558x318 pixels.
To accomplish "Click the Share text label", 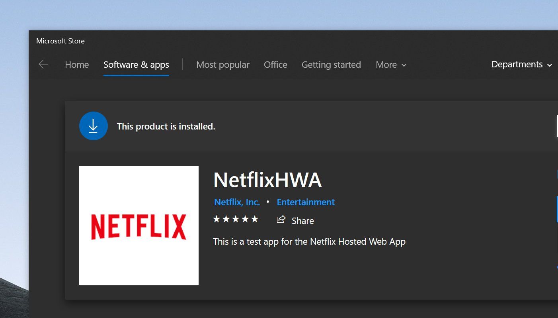I will click(302, 221).
